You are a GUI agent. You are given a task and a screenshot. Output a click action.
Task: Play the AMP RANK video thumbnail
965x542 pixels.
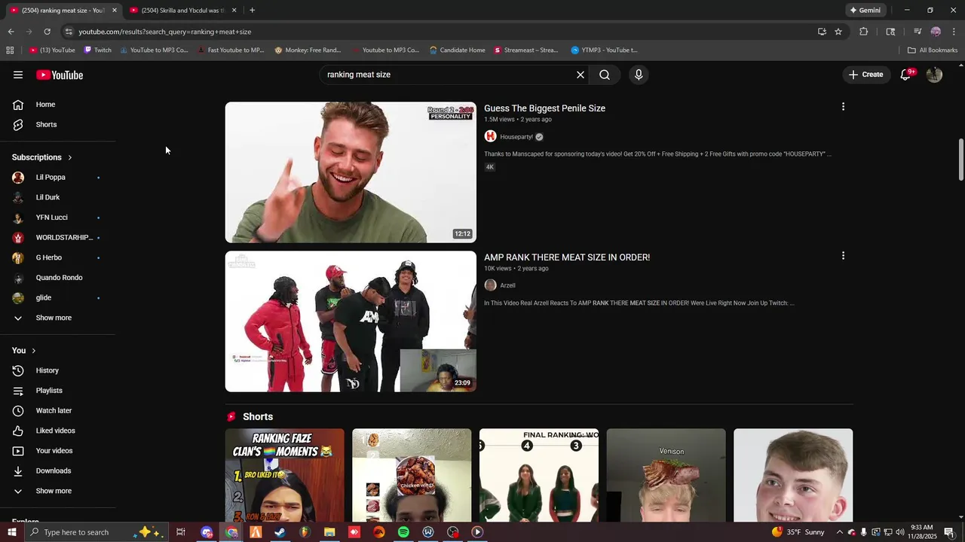[x=351, y=321]
